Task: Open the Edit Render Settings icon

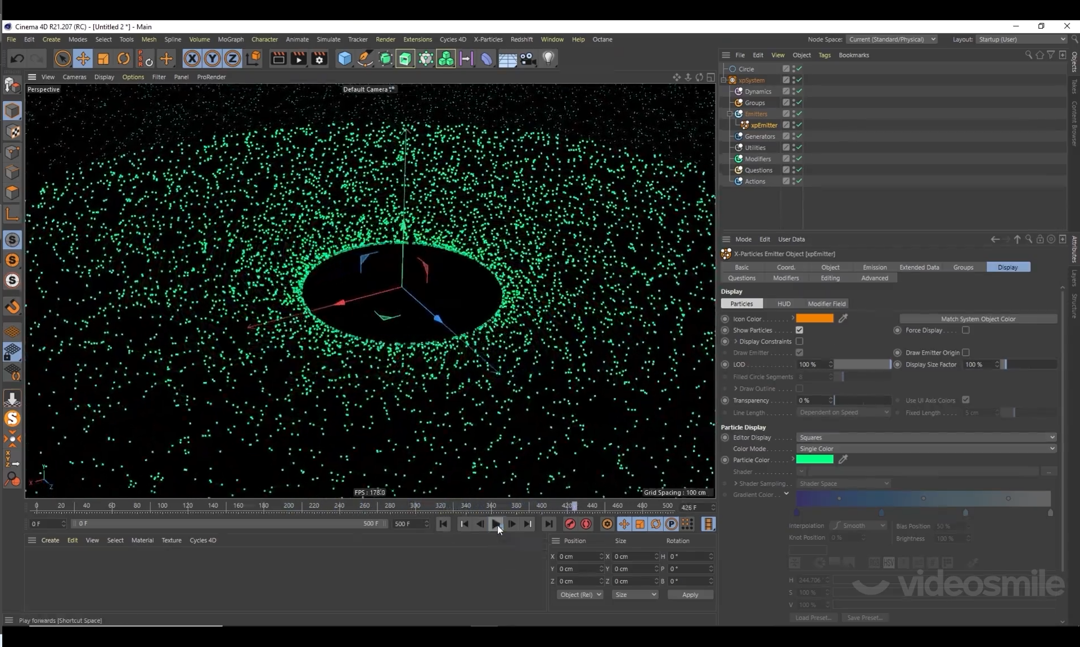Action: [x=319, y=58]
